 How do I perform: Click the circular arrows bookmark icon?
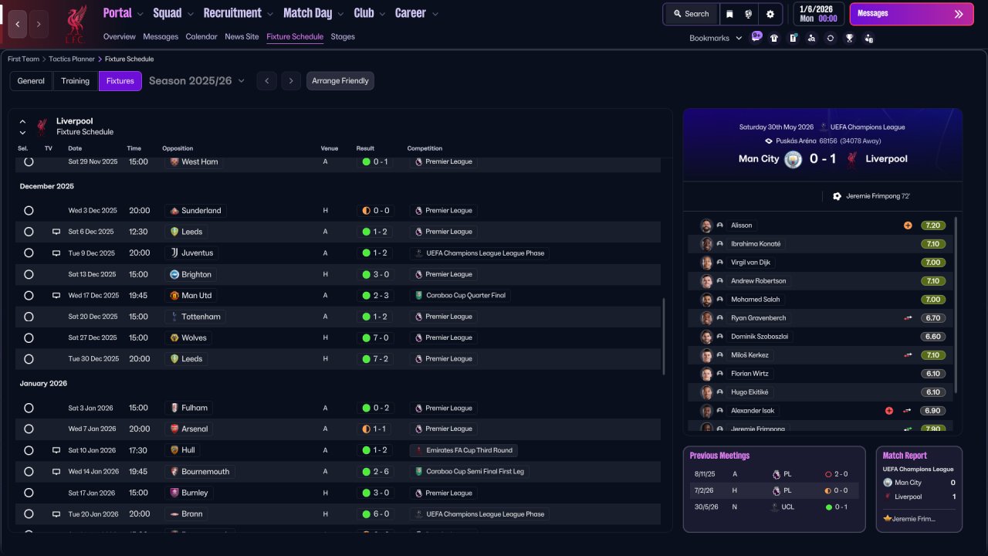(831, 38)
